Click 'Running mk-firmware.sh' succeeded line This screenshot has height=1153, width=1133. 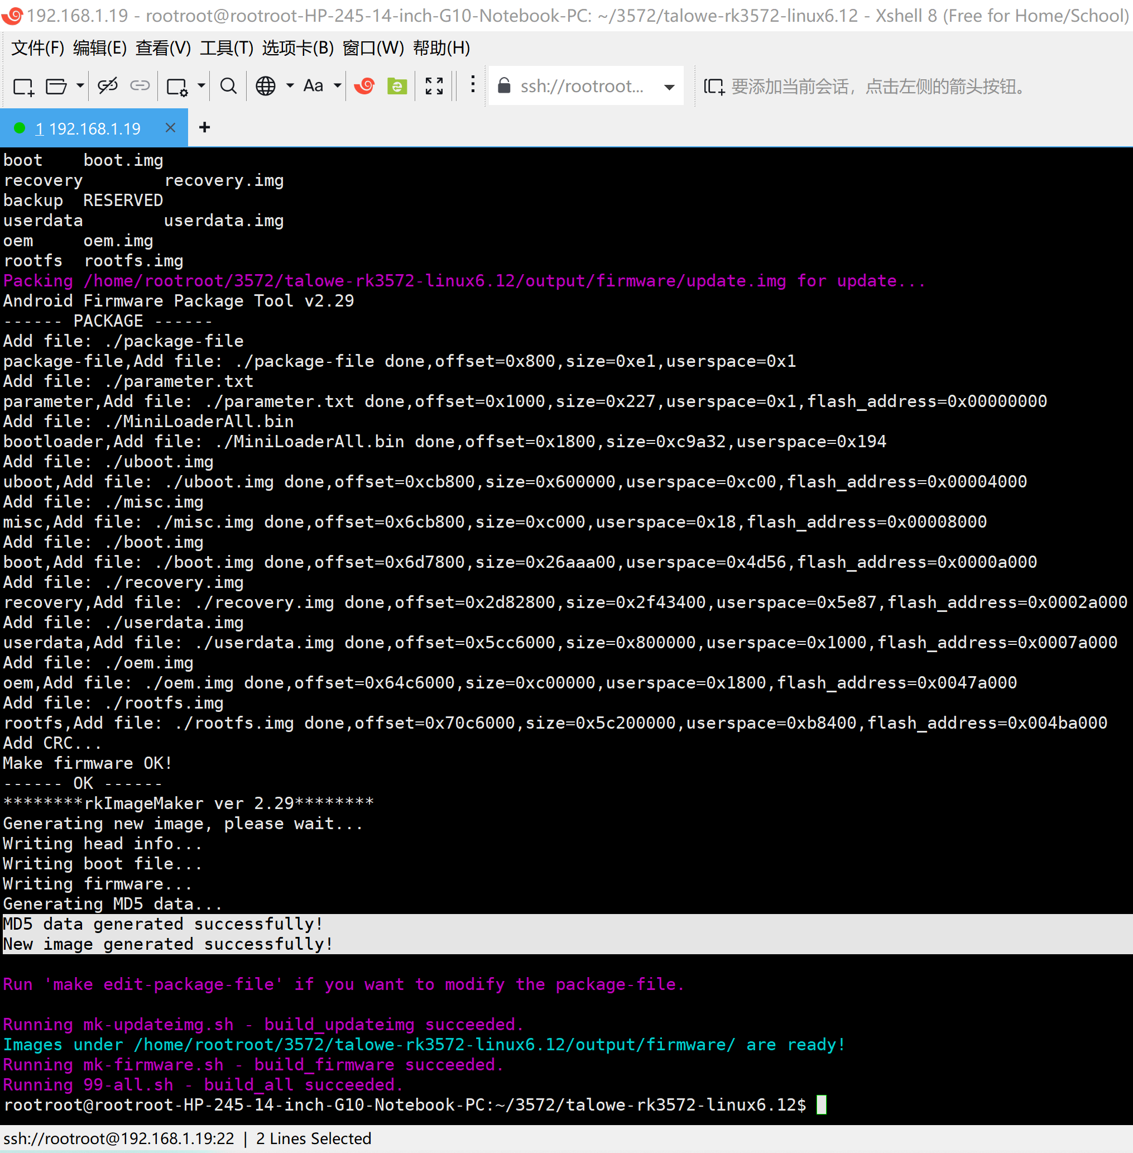coord(253,1064)
